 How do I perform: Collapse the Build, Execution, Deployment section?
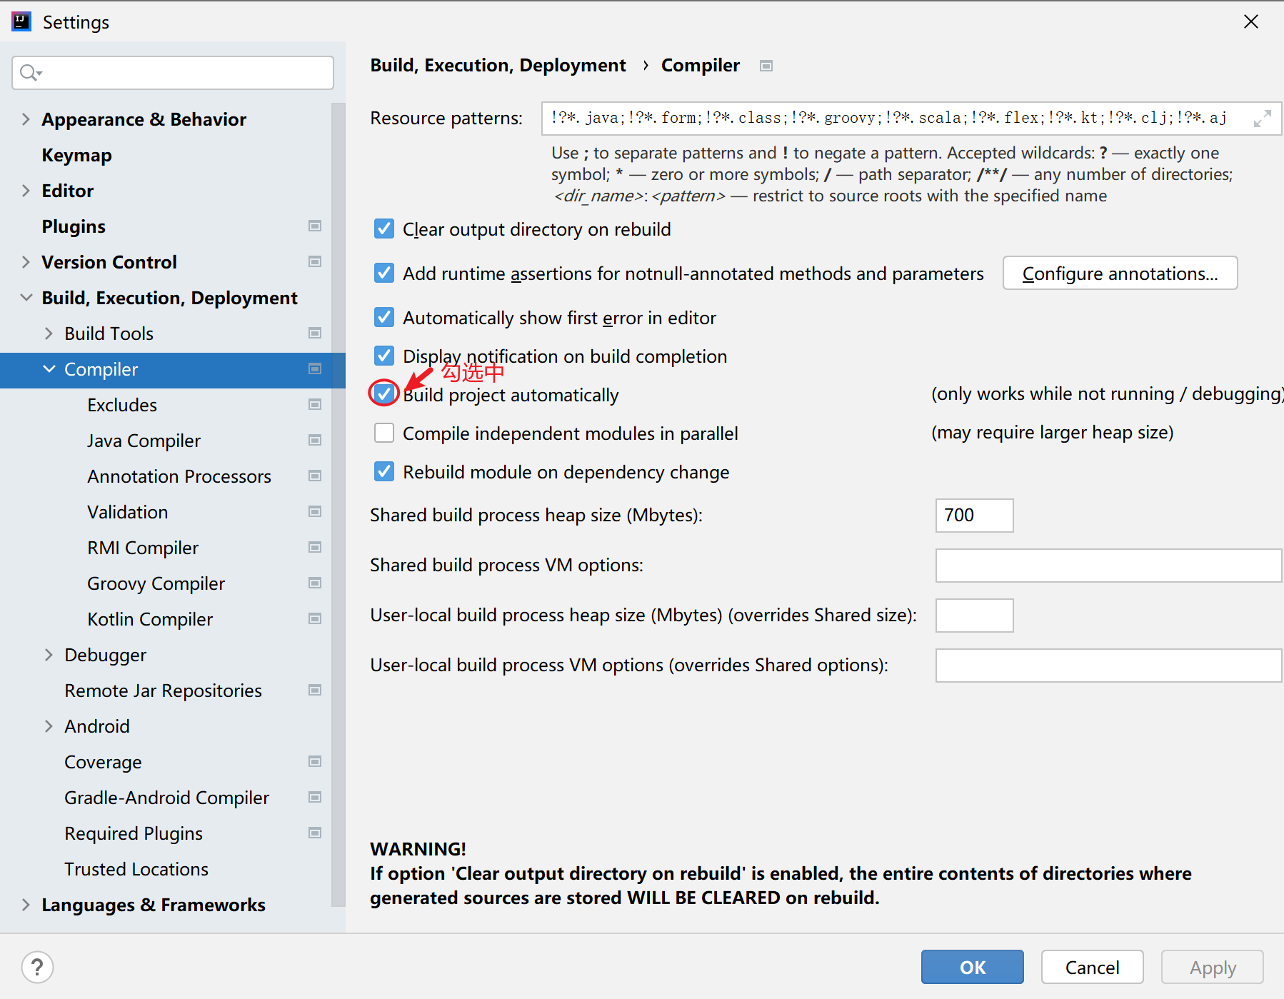(26, 298)
